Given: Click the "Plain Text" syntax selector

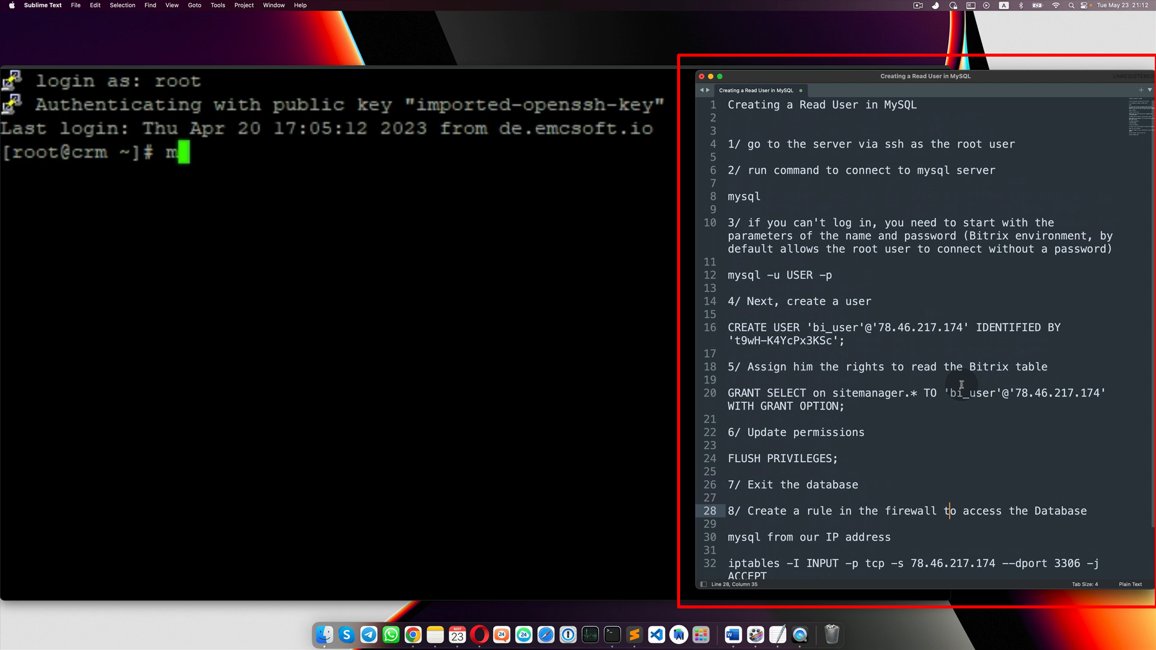Looking at the screenshot, I should point(1129,584).
